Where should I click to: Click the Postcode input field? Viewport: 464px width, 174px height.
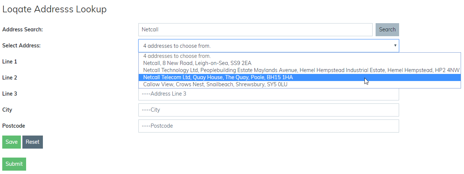pos(269,126)
